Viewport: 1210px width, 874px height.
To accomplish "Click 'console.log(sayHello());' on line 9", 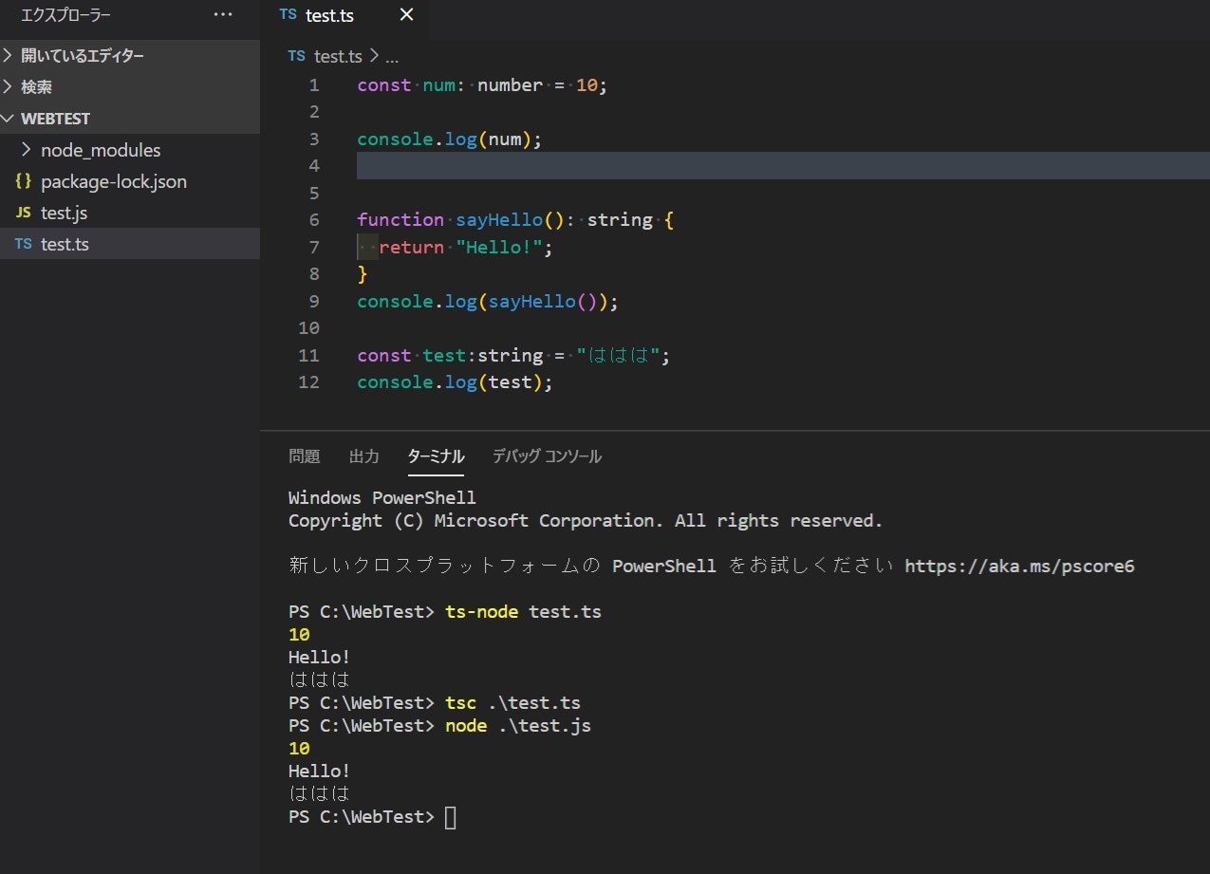I will tap(488, 302).
